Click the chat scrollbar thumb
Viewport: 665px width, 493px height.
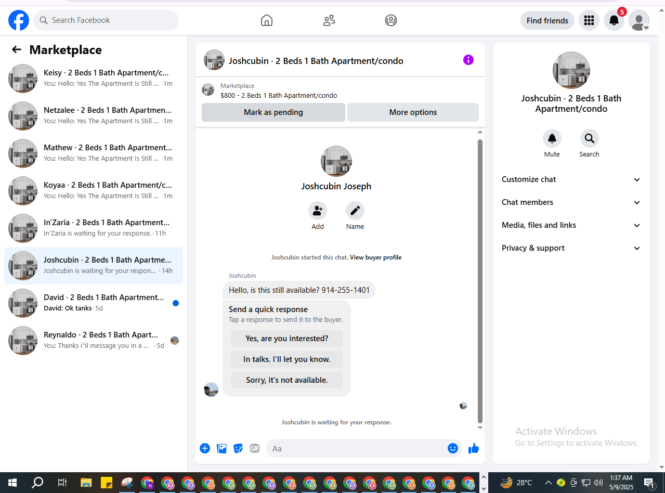pyautogui.click(x=480, y=281)
